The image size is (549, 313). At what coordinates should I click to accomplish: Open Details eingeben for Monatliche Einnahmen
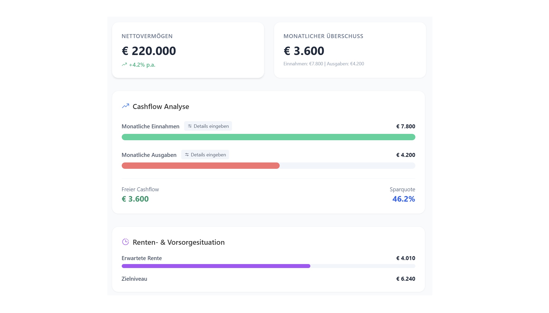pos(208,126)
